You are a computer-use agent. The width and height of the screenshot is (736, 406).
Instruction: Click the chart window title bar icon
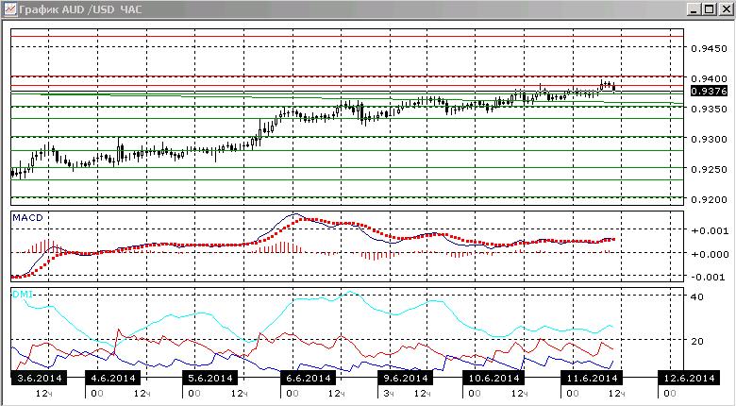click(x=9, y=8)
